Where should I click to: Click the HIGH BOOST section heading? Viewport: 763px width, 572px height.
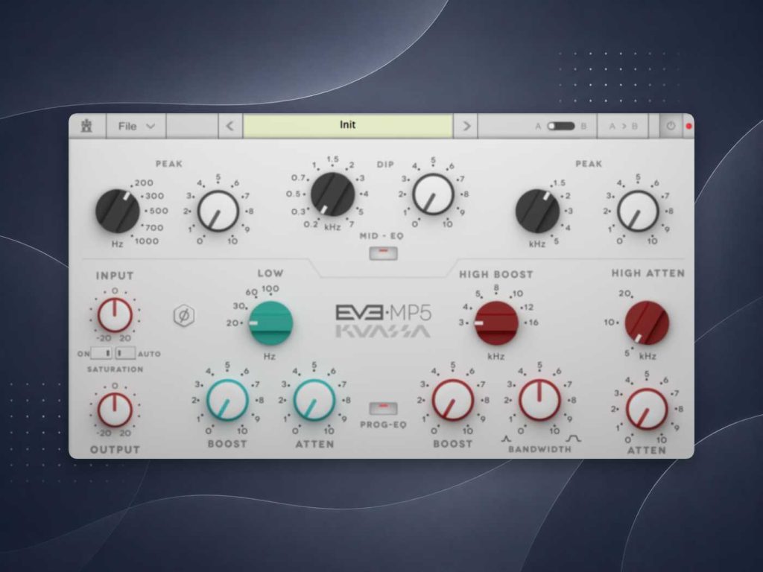496,275
